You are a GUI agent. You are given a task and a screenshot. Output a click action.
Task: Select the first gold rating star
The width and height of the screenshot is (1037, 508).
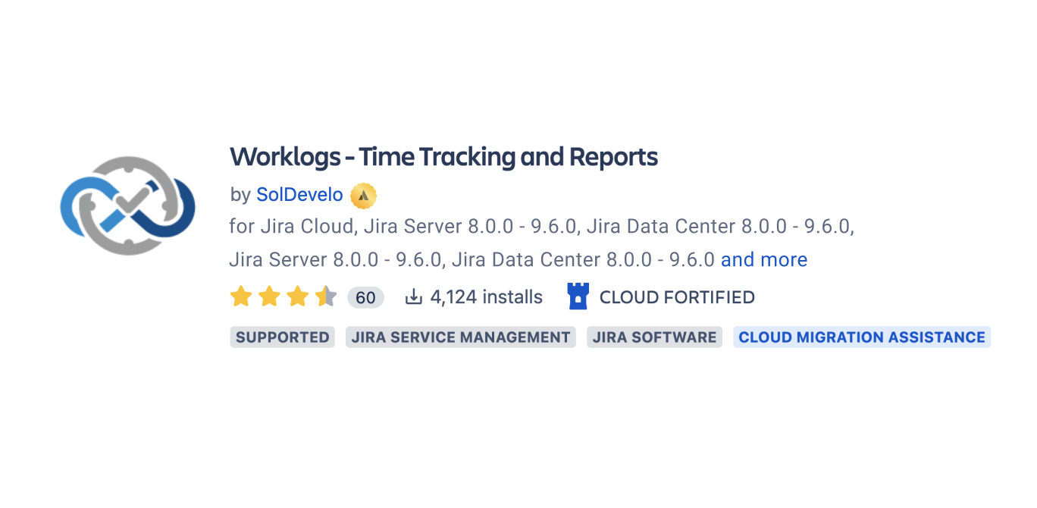[241, 296]
